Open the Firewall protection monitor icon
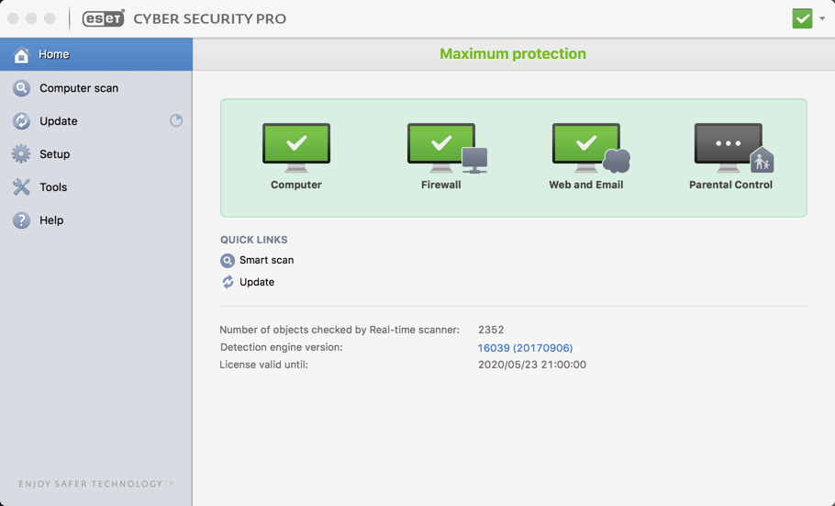835x506 pixels. pos(447,148)
